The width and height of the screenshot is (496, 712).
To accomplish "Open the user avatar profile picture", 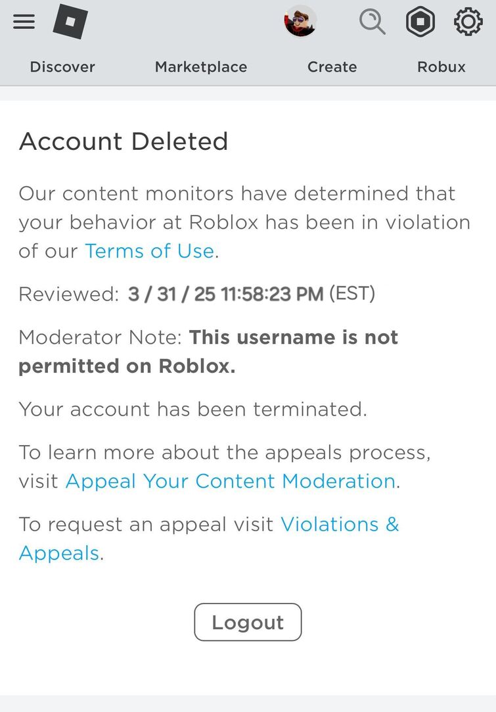I will (301, 22).
